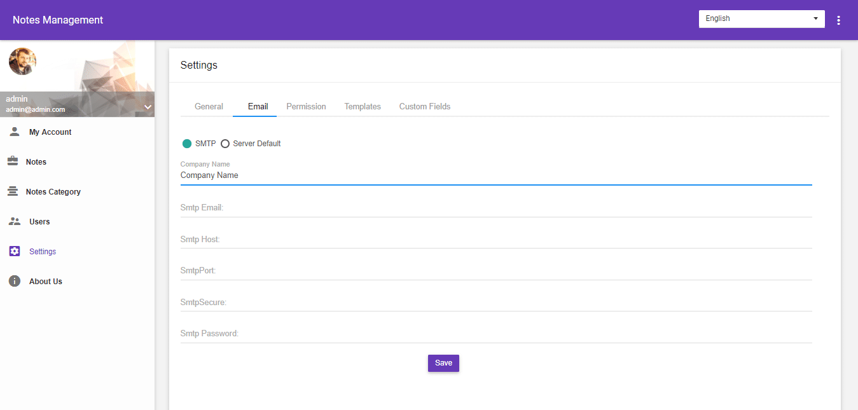Click the Notes Management title

tap(57, 20)
